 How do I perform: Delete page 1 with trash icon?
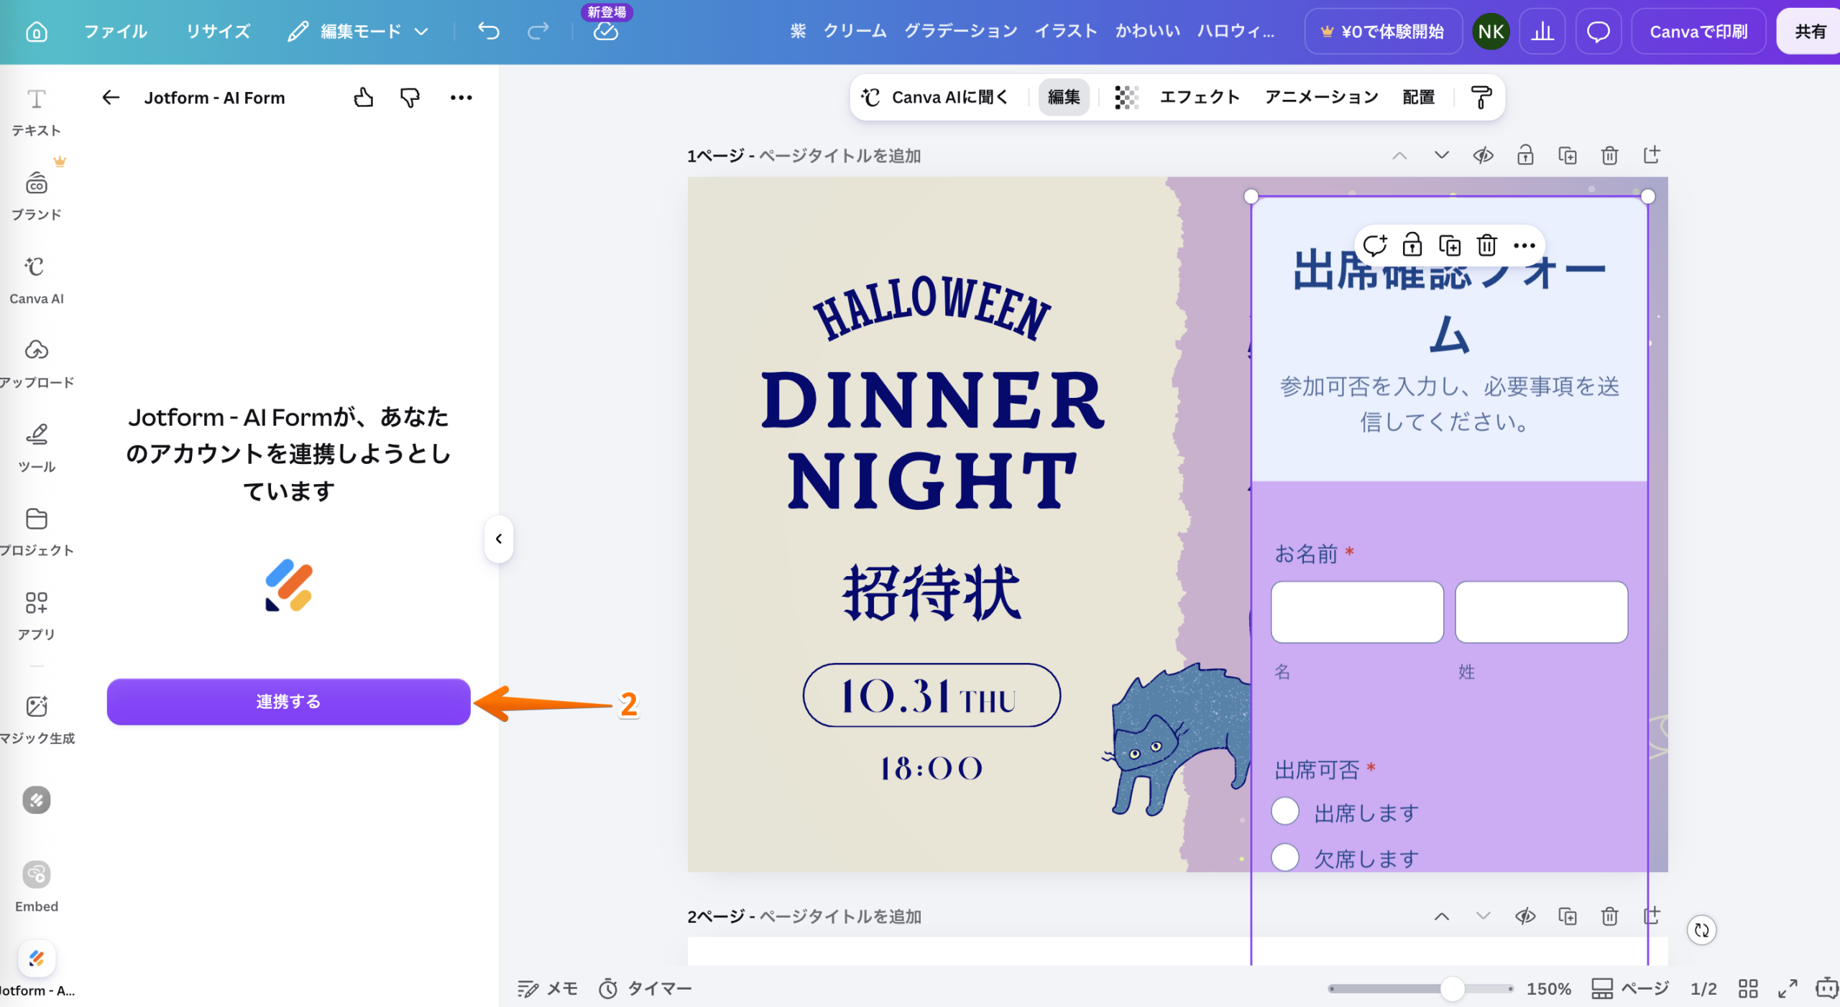[1609, 155]
